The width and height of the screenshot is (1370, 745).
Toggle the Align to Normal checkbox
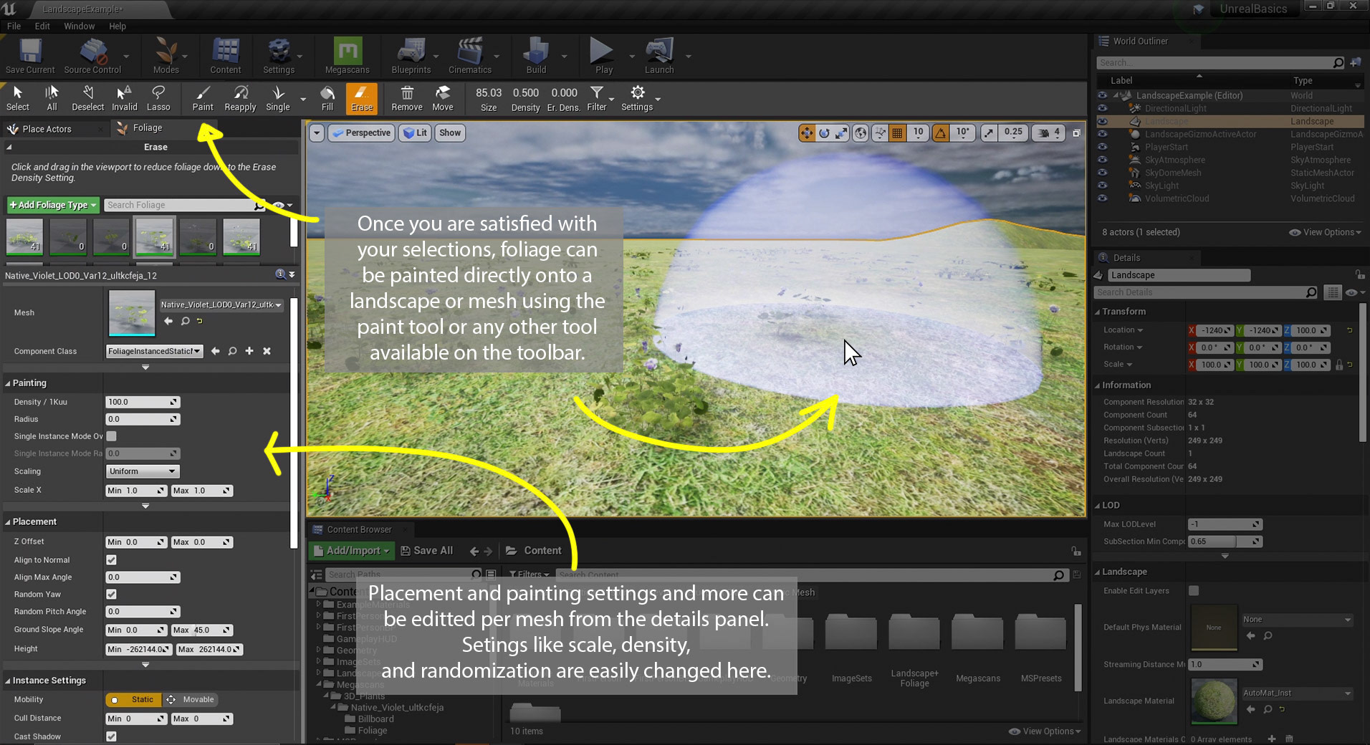(x=111, y=560)
